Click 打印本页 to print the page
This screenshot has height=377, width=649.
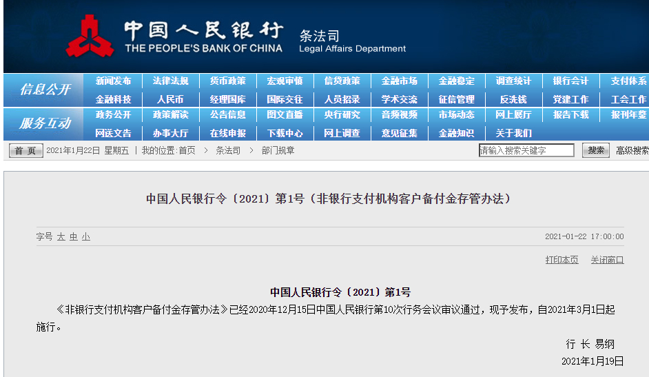click(562, 260)
